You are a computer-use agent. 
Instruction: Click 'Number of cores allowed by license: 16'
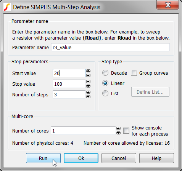point(127,143)
